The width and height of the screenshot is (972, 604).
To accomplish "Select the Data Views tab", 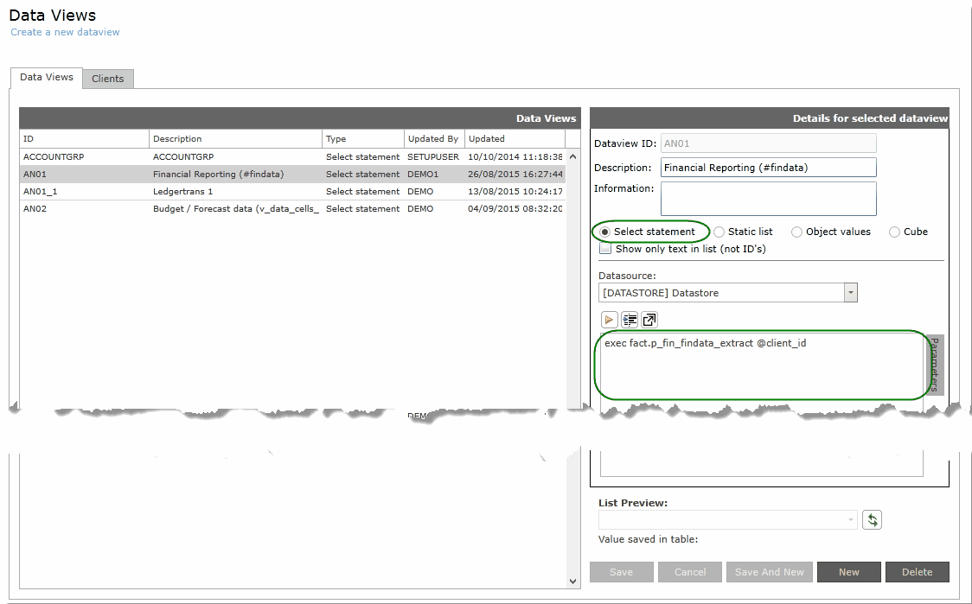I will coord(47,77).
